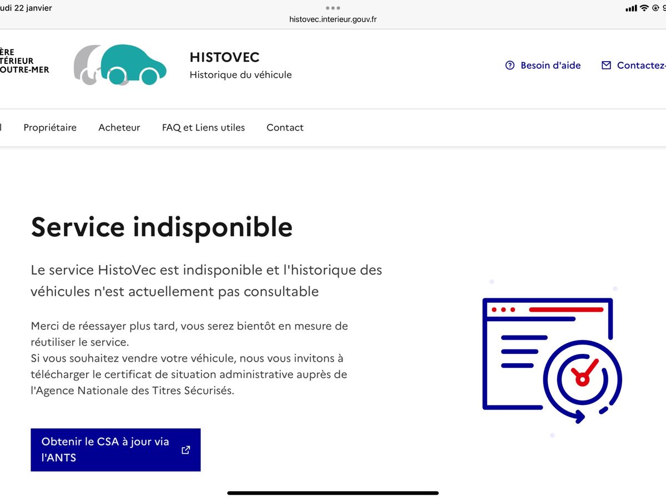Screen dimensions: 666x500
Task: Tap the cellular signal bars icon
Action: click(631, 8)
